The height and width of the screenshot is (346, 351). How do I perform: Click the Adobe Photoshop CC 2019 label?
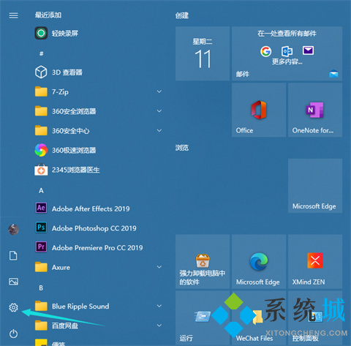tap(94, 228)
